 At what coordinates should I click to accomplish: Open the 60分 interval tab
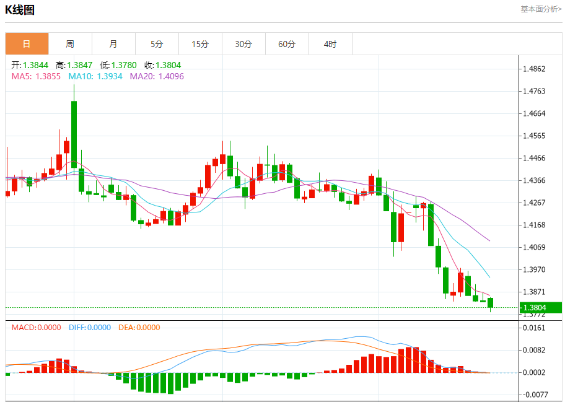click(287, 44)
